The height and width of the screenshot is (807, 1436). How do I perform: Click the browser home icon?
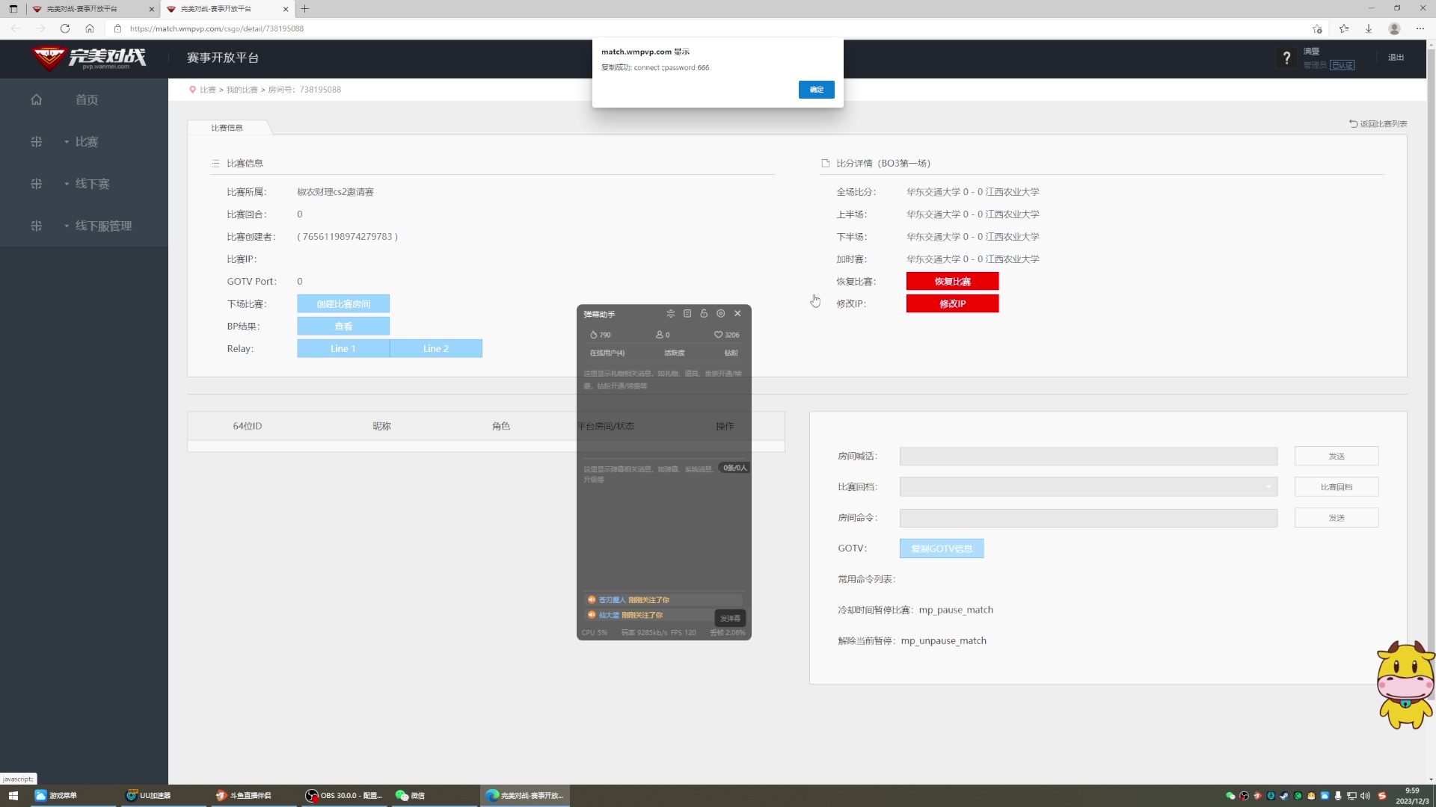tap(90, 28)
